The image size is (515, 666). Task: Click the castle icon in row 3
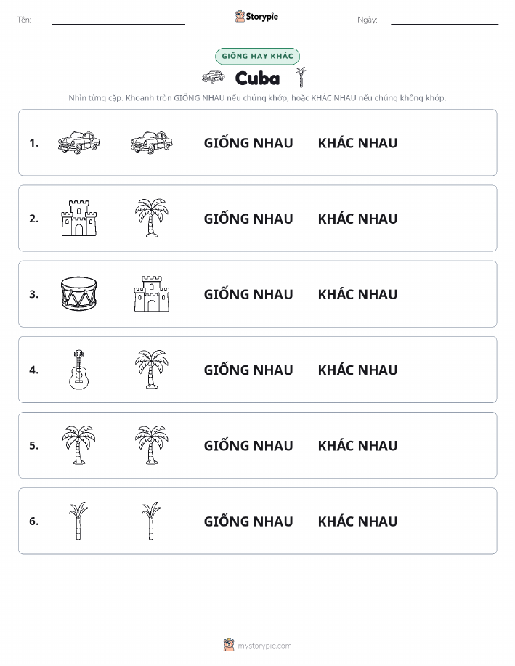(152, 294)
